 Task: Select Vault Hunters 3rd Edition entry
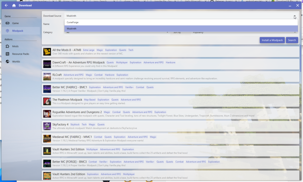[x=69, y=149]
